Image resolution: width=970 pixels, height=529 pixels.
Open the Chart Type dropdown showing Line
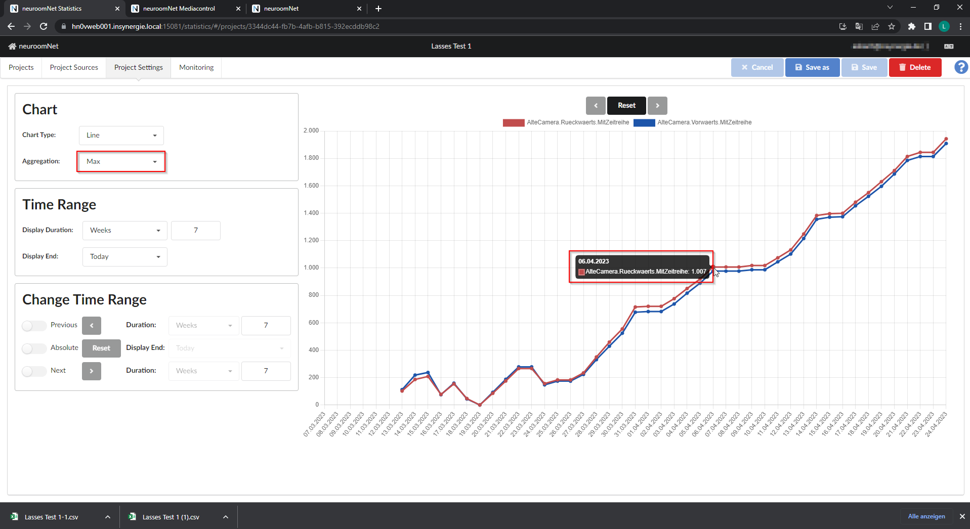[121, 135]
